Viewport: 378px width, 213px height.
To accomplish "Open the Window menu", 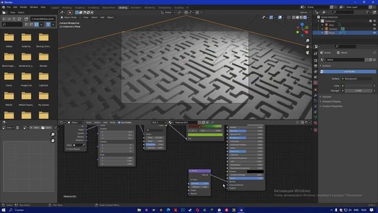I will coord(34,7).
